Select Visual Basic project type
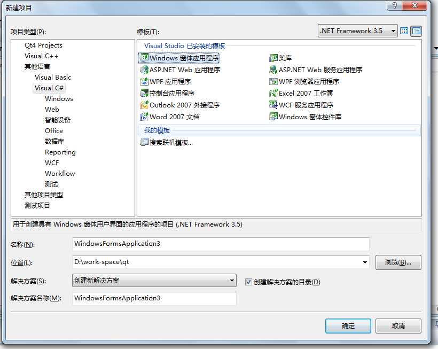 (53, 77)
